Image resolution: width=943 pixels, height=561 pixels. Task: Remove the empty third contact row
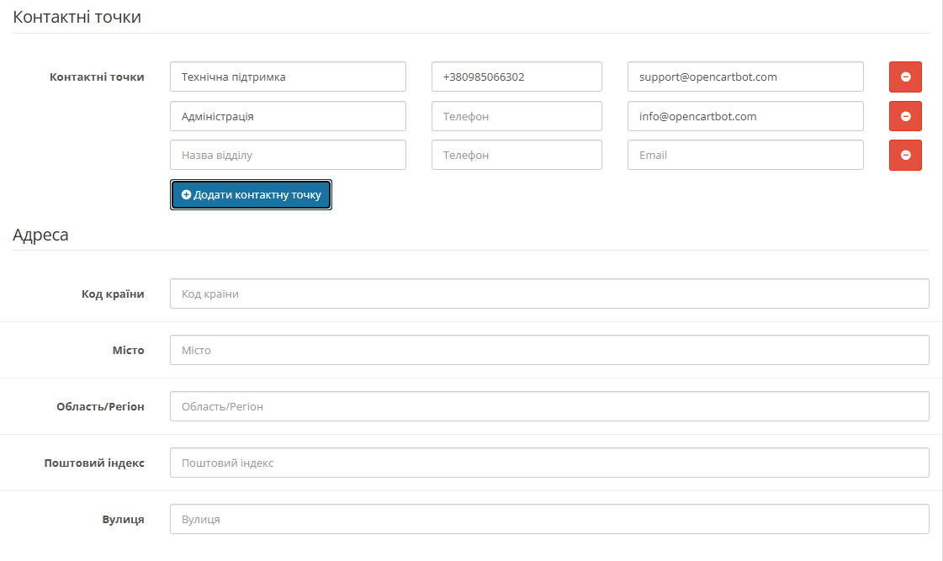[x=905, y=155]
